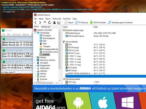Select the CPU mag voltage row
Image resolution: width=146 pixels, height=109 pixels.
tap(106, 82)
